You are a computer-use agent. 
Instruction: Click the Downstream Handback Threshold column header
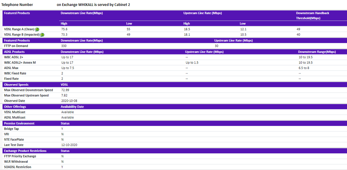click(312, 15)
